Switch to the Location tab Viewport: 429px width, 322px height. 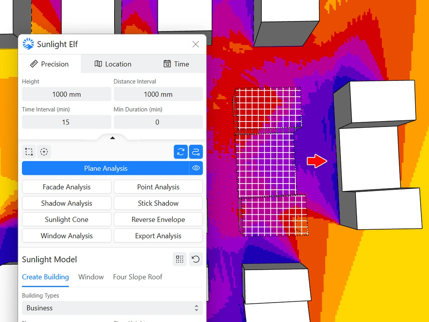(x=113, y=64)
